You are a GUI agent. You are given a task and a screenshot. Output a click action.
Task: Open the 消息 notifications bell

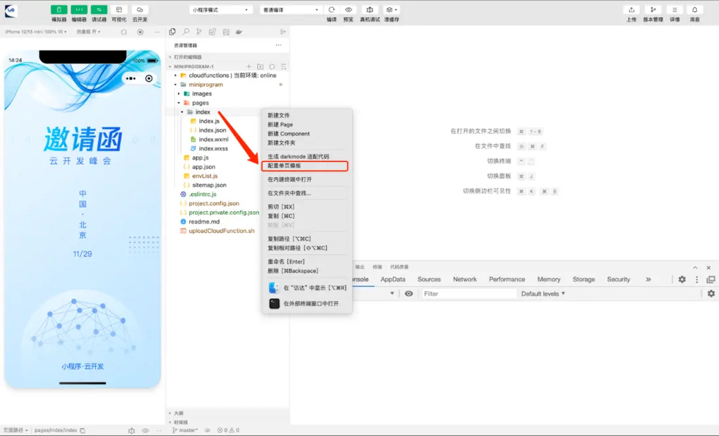click(695, 10)
